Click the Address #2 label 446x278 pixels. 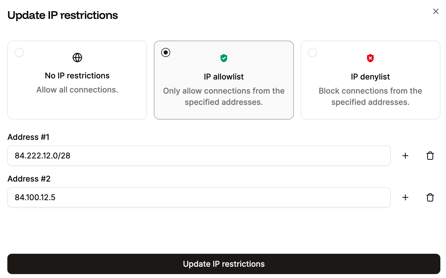(29, 179)
